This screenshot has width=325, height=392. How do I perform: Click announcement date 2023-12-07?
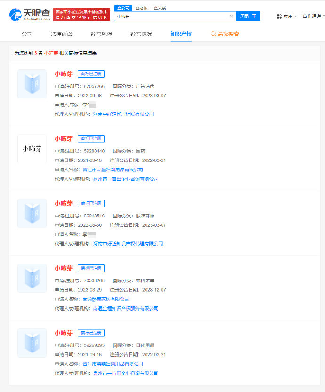pyautogui.click(x=154, y=290)
